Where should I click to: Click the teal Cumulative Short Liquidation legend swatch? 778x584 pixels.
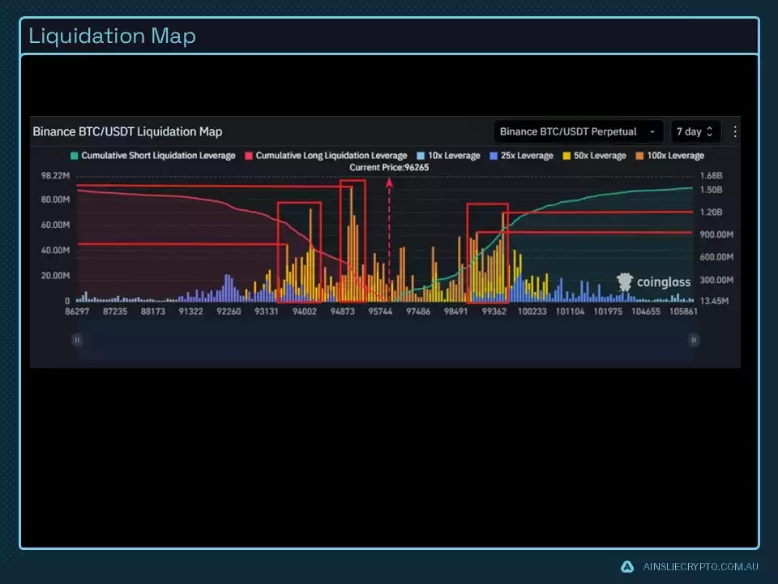(x=73, y=155)
